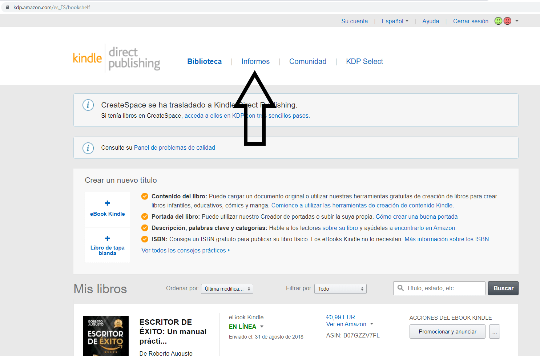
Task: Open the dropdown arrow beside the feedback faces
Action: [517, 21]
